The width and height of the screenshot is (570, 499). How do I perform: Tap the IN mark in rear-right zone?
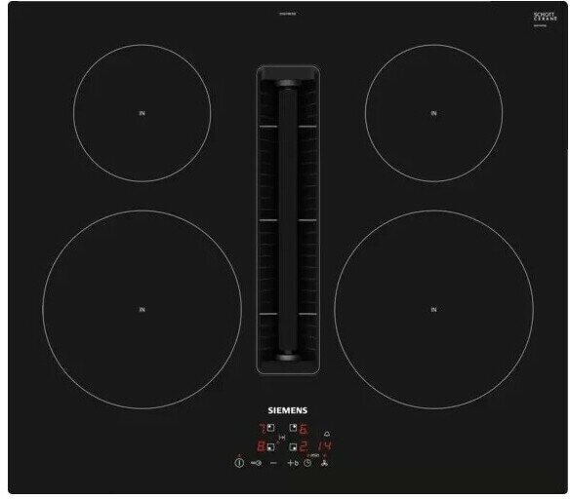click(x=433, y=113)
